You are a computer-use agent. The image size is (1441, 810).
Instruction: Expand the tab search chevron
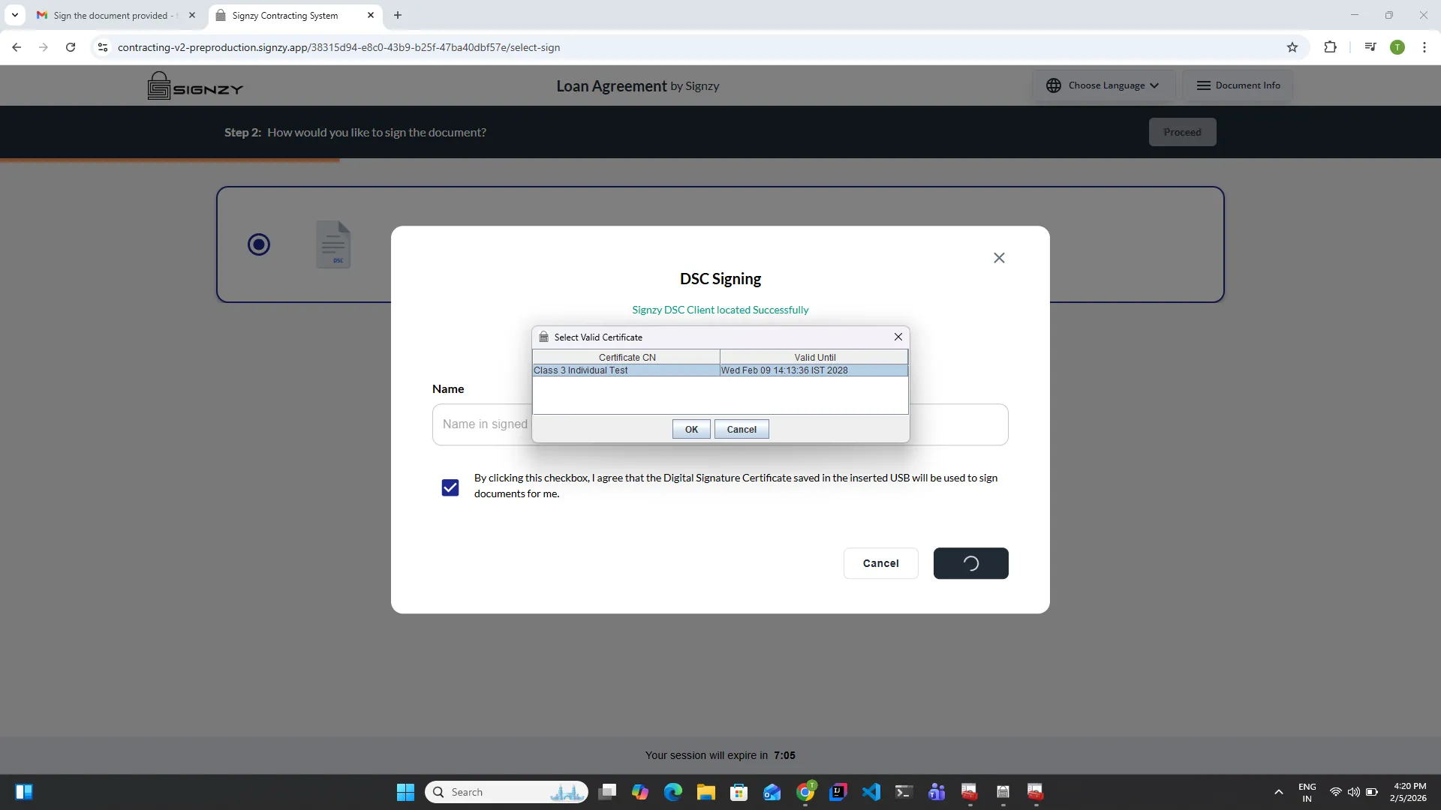(14, 15)
